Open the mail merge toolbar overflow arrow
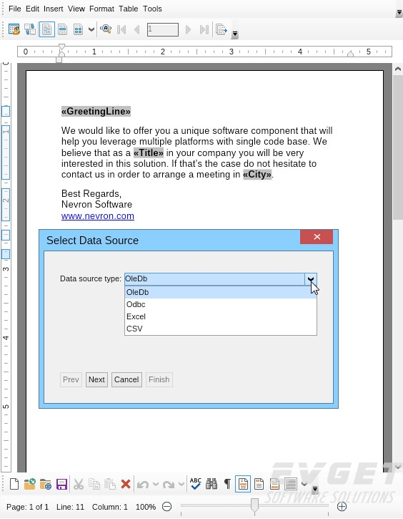Screen dimensions: 403x519 pyautogui.click(x=235, y=34)
